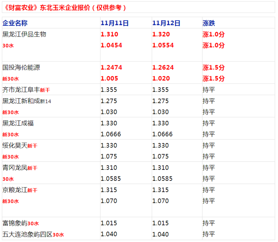278x242 pixels.
Task: Click the company name 黑龙江新和成
Action: coord(21,101)
